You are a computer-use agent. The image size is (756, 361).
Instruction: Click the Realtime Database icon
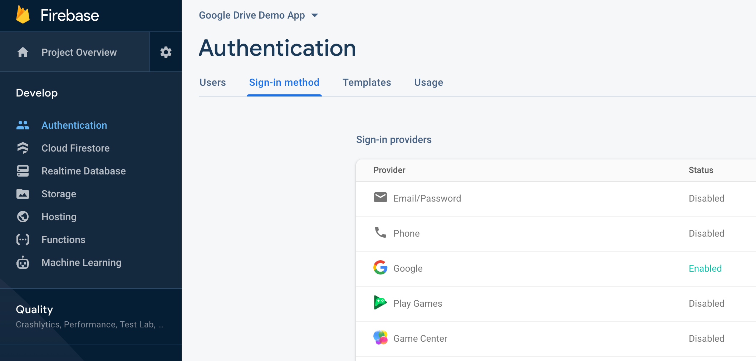pos(23,171)
